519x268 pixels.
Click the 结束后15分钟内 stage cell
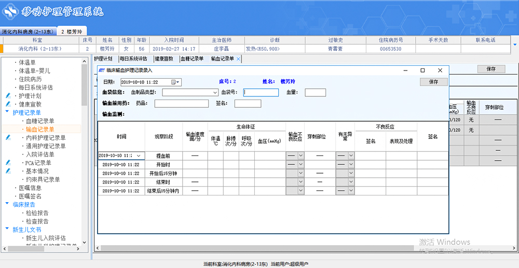(163, 191)
